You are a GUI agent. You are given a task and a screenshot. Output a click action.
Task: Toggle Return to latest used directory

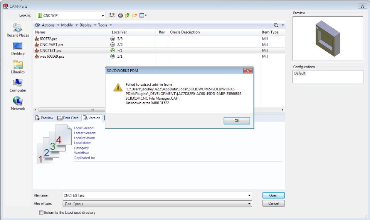pyautogui.click(x=41, y=212)
